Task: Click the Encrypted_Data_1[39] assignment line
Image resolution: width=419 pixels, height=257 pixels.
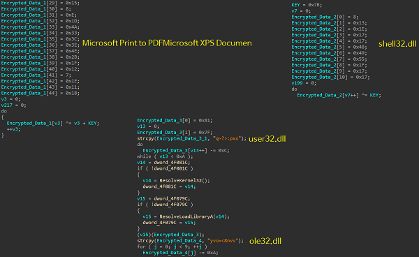Action: [41, 63]
